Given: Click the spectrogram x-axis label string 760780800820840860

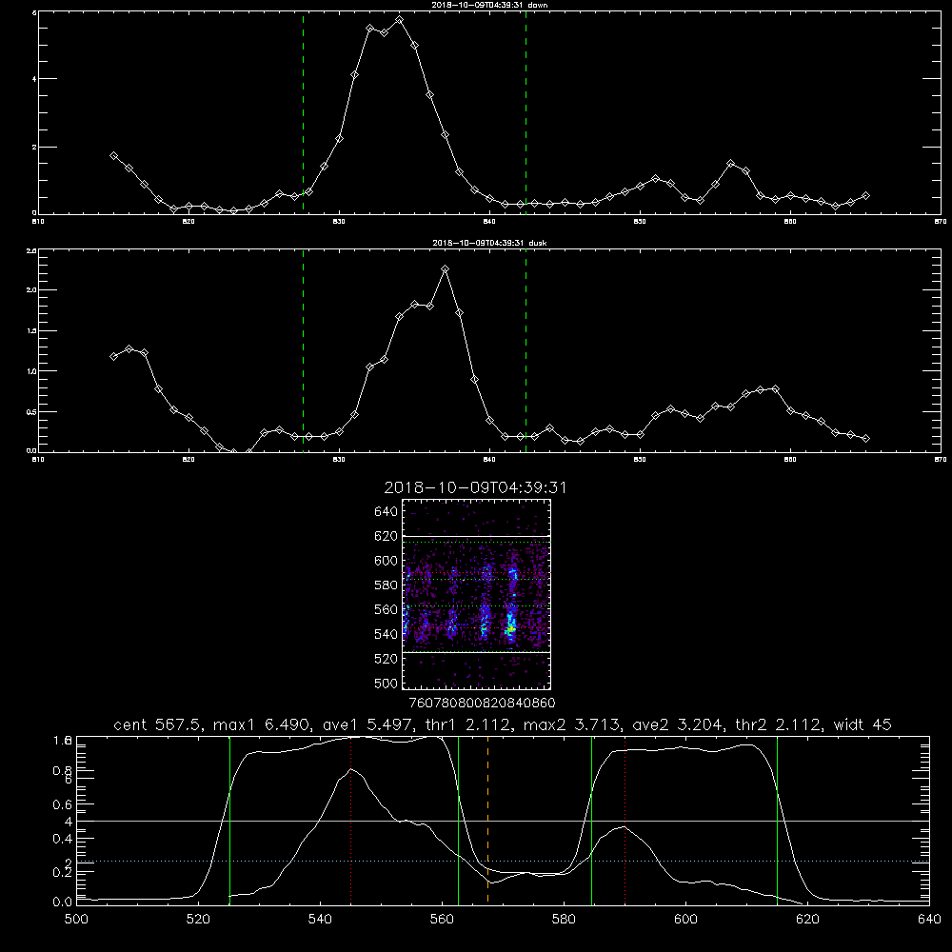Looking at the screenshot, I should point(482,704).
